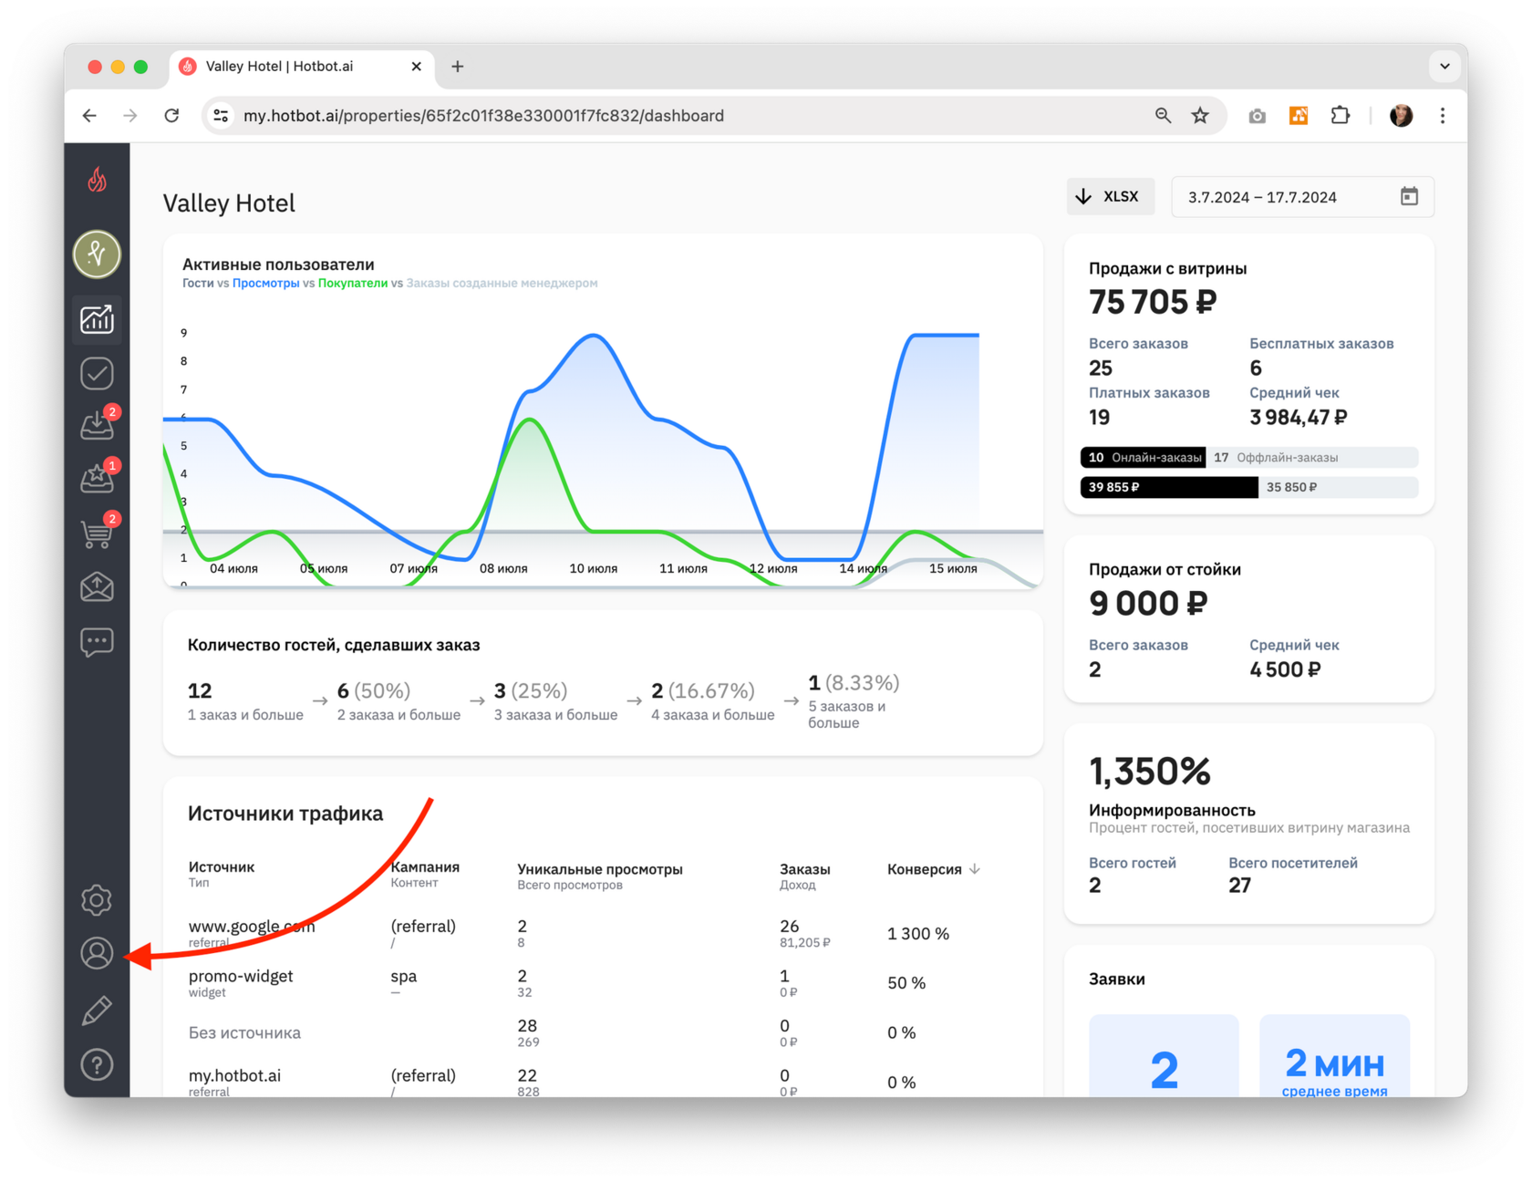Download the XLSX report

(1110, 197)
